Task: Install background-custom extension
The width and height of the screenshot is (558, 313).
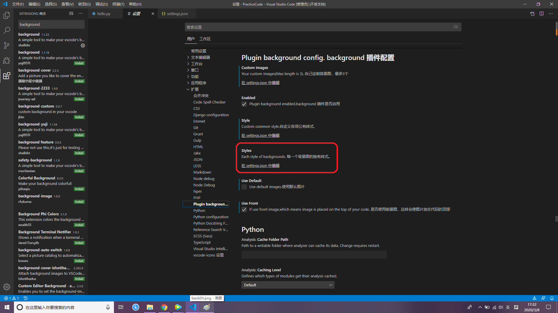Action: pyautogui.click(x=79, y=117)
